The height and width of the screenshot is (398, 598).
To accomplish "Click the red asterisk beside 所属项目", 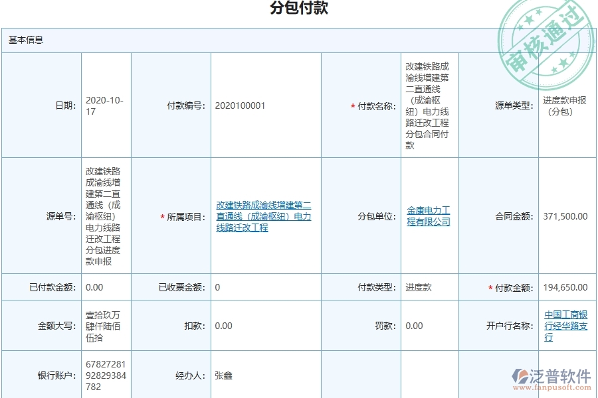I will [161, 216].
